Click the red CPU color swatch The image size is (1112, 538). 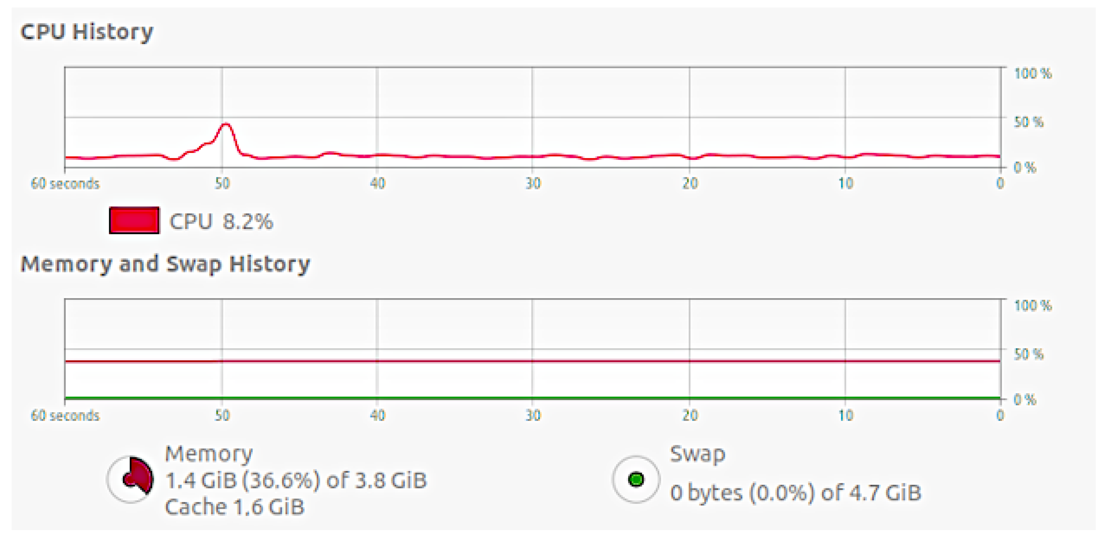[134, 220]
